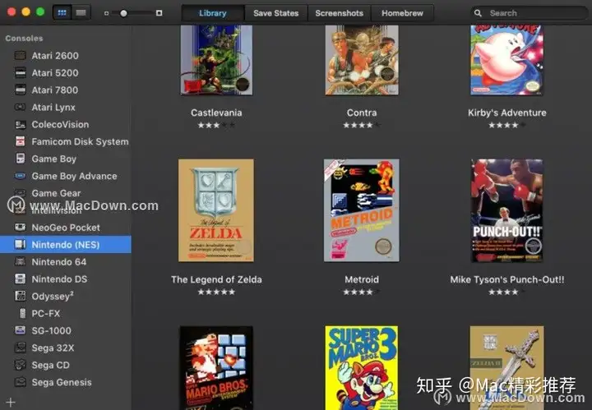Select the Atari 5200 console icon
The height and width of the screenshot is (410, 592).
tap(20, 73)
